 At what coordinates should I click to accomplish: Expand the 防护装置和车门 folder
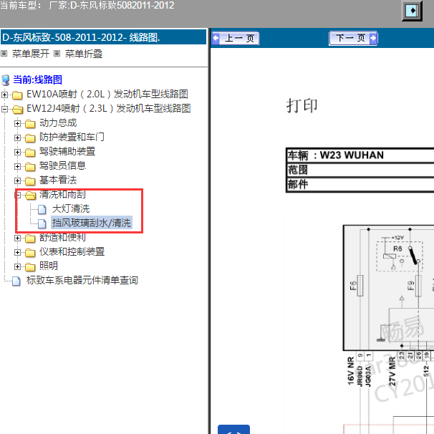tap(17, 138)
